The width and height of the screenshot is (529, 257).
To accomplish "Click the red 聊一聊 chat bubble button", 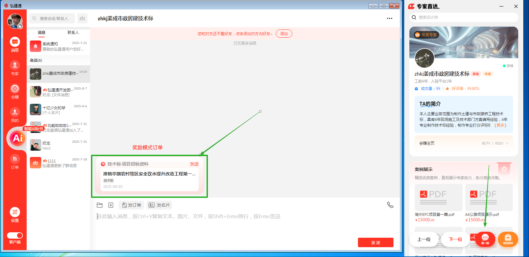I will (485, 239).
